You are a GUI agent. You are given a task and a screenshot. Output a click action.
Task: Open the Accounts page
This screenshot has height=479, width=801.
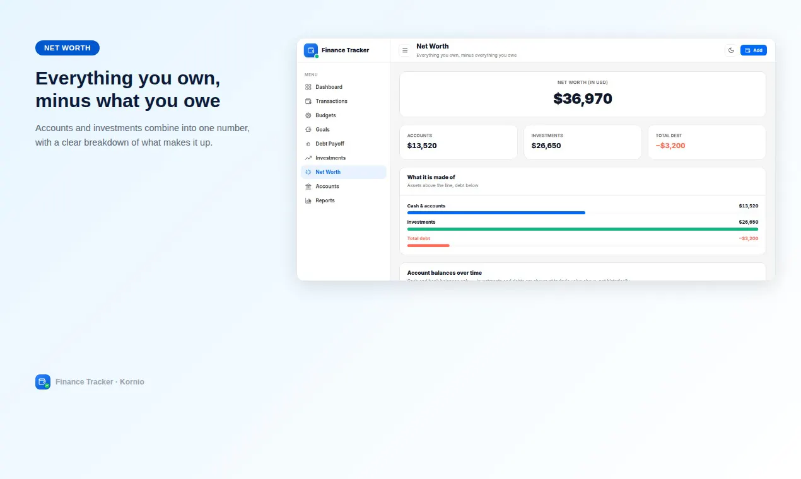point(344,186)
